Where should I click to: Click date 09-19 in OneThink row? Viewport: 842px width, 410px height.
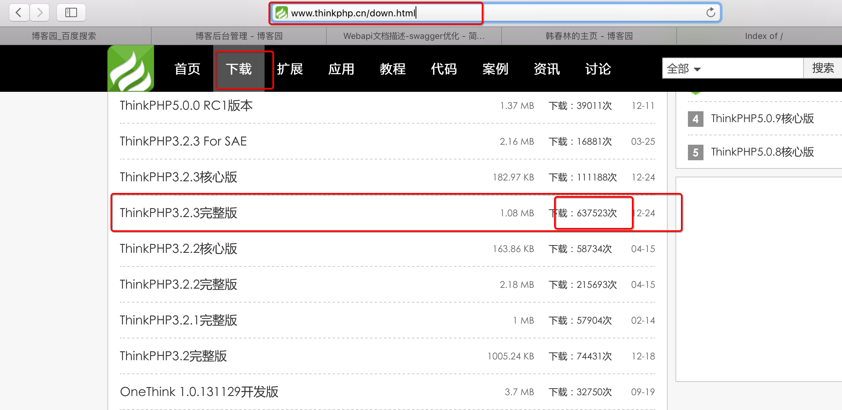643,392
